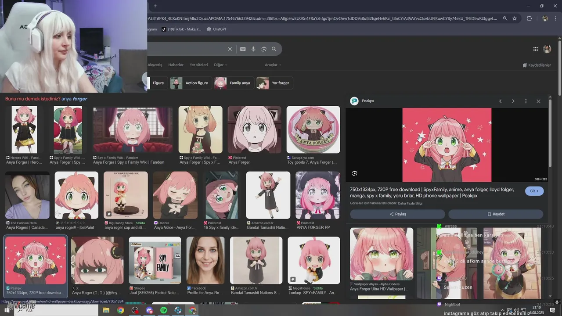This screenshot has height=316, width=562.
Task: Open the on-screen keyboard input tool
Action: 243,49
